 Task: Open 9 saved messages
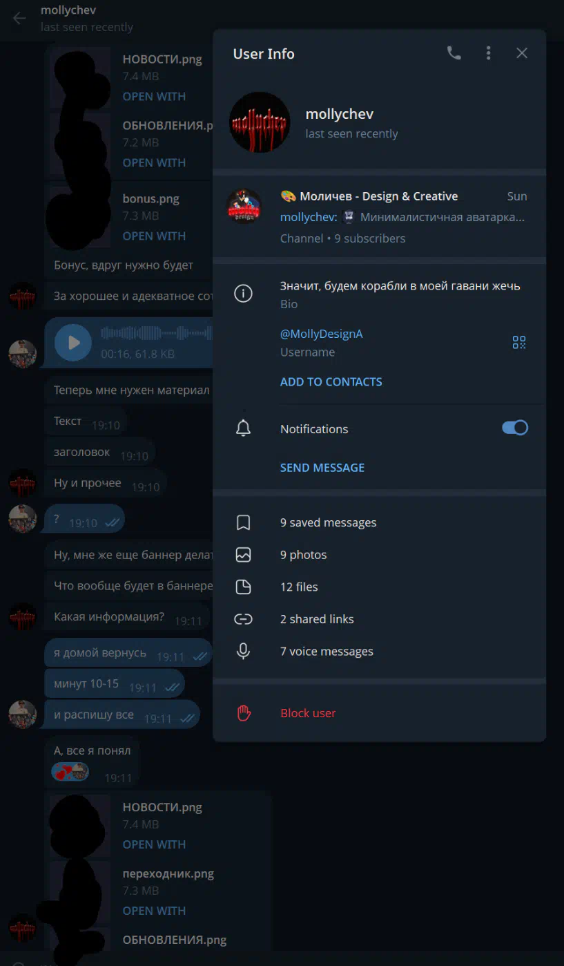coord(379,522)
